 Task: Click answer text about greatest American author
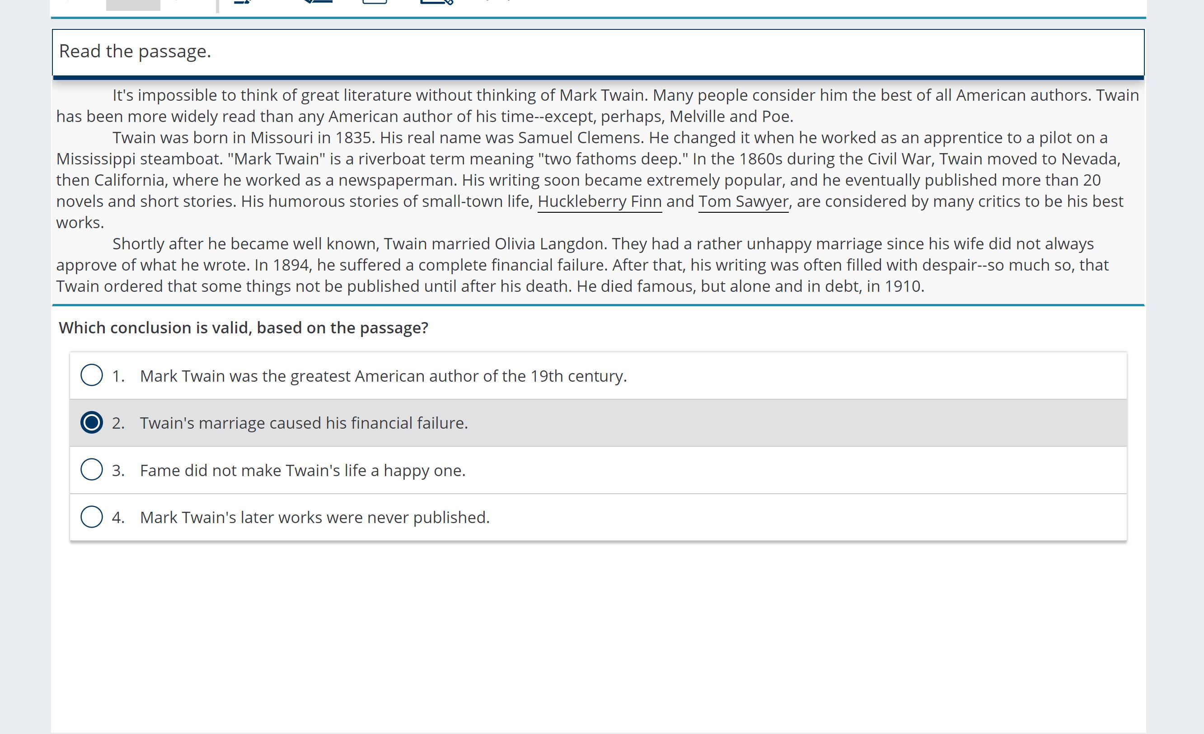[x=383, y=376]
